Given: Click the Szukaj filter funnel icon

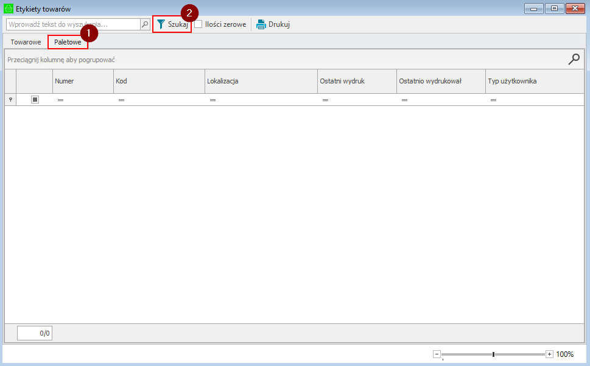Looking at the screenshot, I should coord(161,24).
